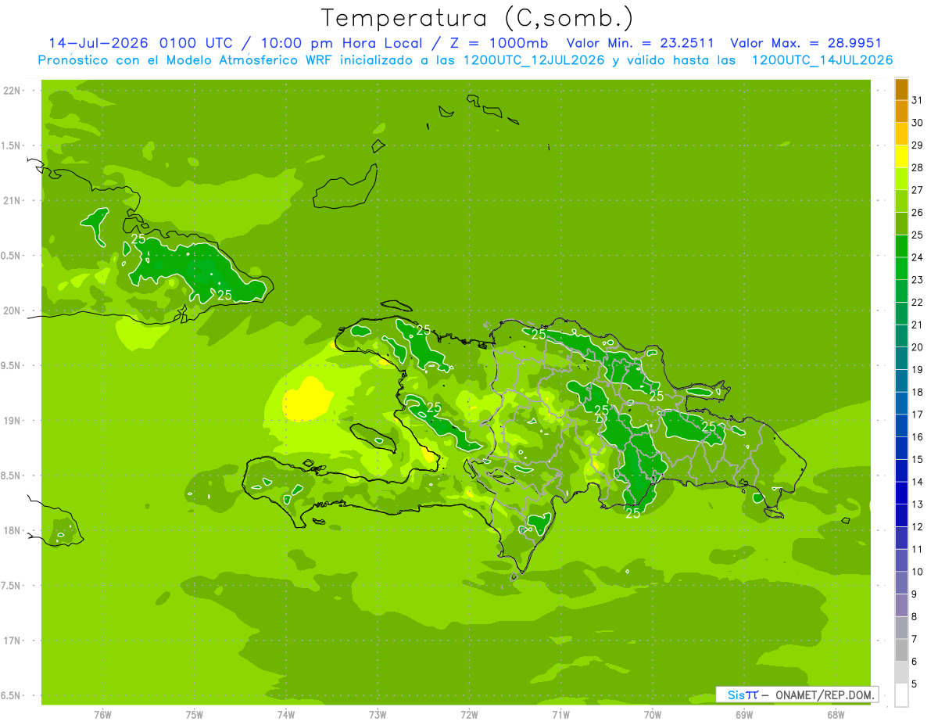This screenshot has width=938, height=725.
Task: Select the 'Valor Min. = 23.2511' text
Action: [x=640, y=43]
